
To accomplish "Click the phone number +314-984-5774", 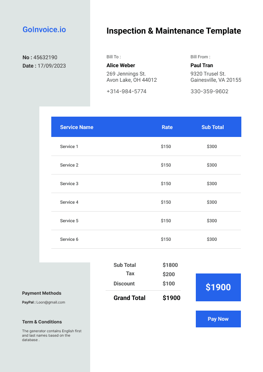I will click(126, 91).
